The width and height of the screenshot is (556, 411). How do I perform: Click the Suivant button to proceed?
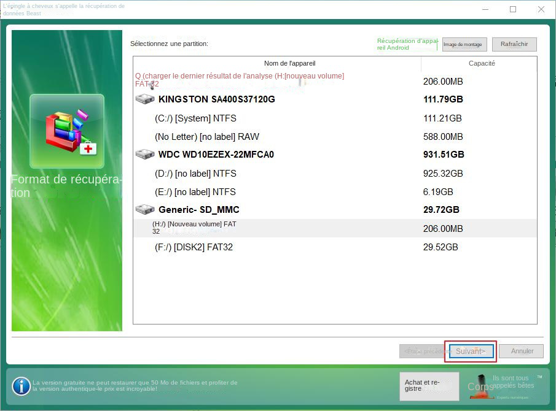click(x=470, y=351)
